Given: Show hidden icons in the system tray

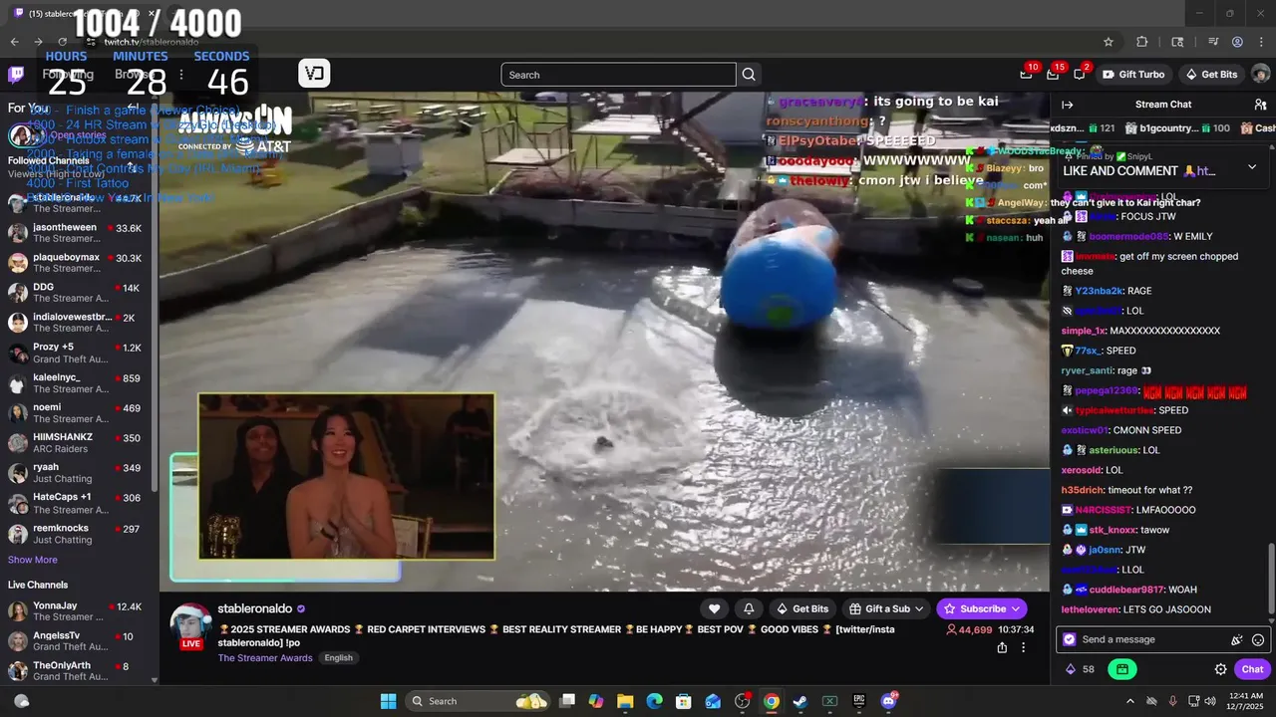Looking at the screenshot, I should (x=1129, y=701).
